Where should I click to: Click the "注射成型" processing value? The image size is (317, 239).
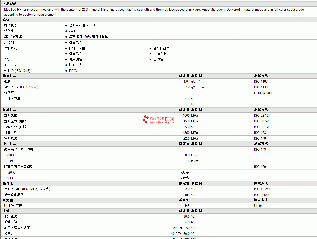click(x=76, y=65)
